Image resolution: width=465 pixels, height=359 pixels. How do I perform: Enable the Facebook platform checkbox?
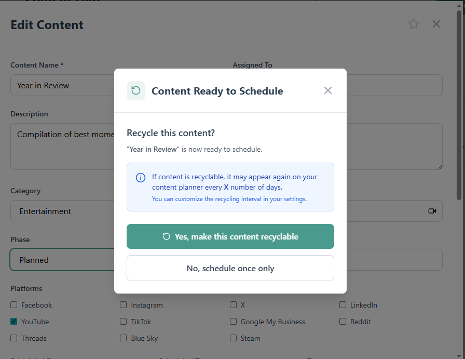tap(14, 305)
